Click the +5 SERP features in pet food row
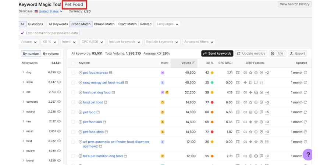Viewport: 331px width, 165px height. [x=267, y=112]
